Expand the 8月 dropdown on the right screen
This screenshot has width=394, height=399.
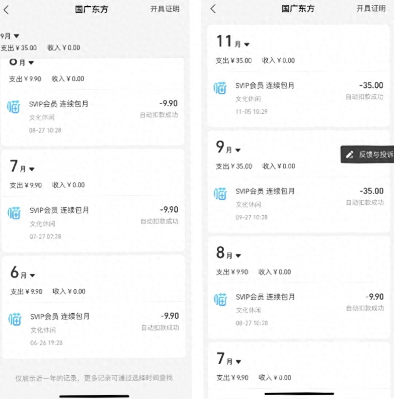238,256
